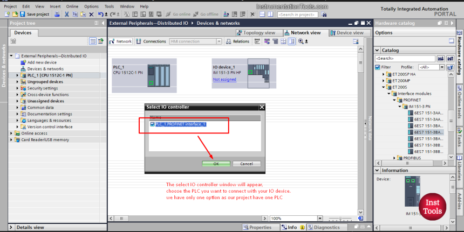Expand the Online access node
The width and height of the screenshot is (464, 232).
11,133
